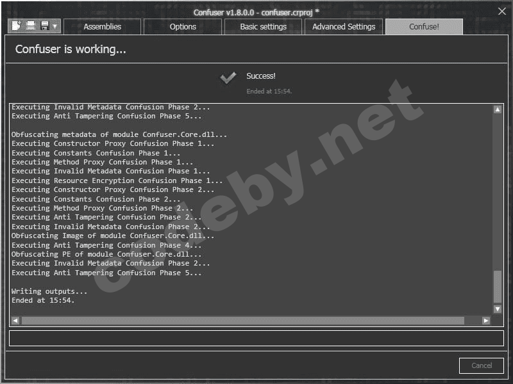Click the horizontal scroll right arrow
Screen dimensions: 513x384
click(x=486, y=321)
